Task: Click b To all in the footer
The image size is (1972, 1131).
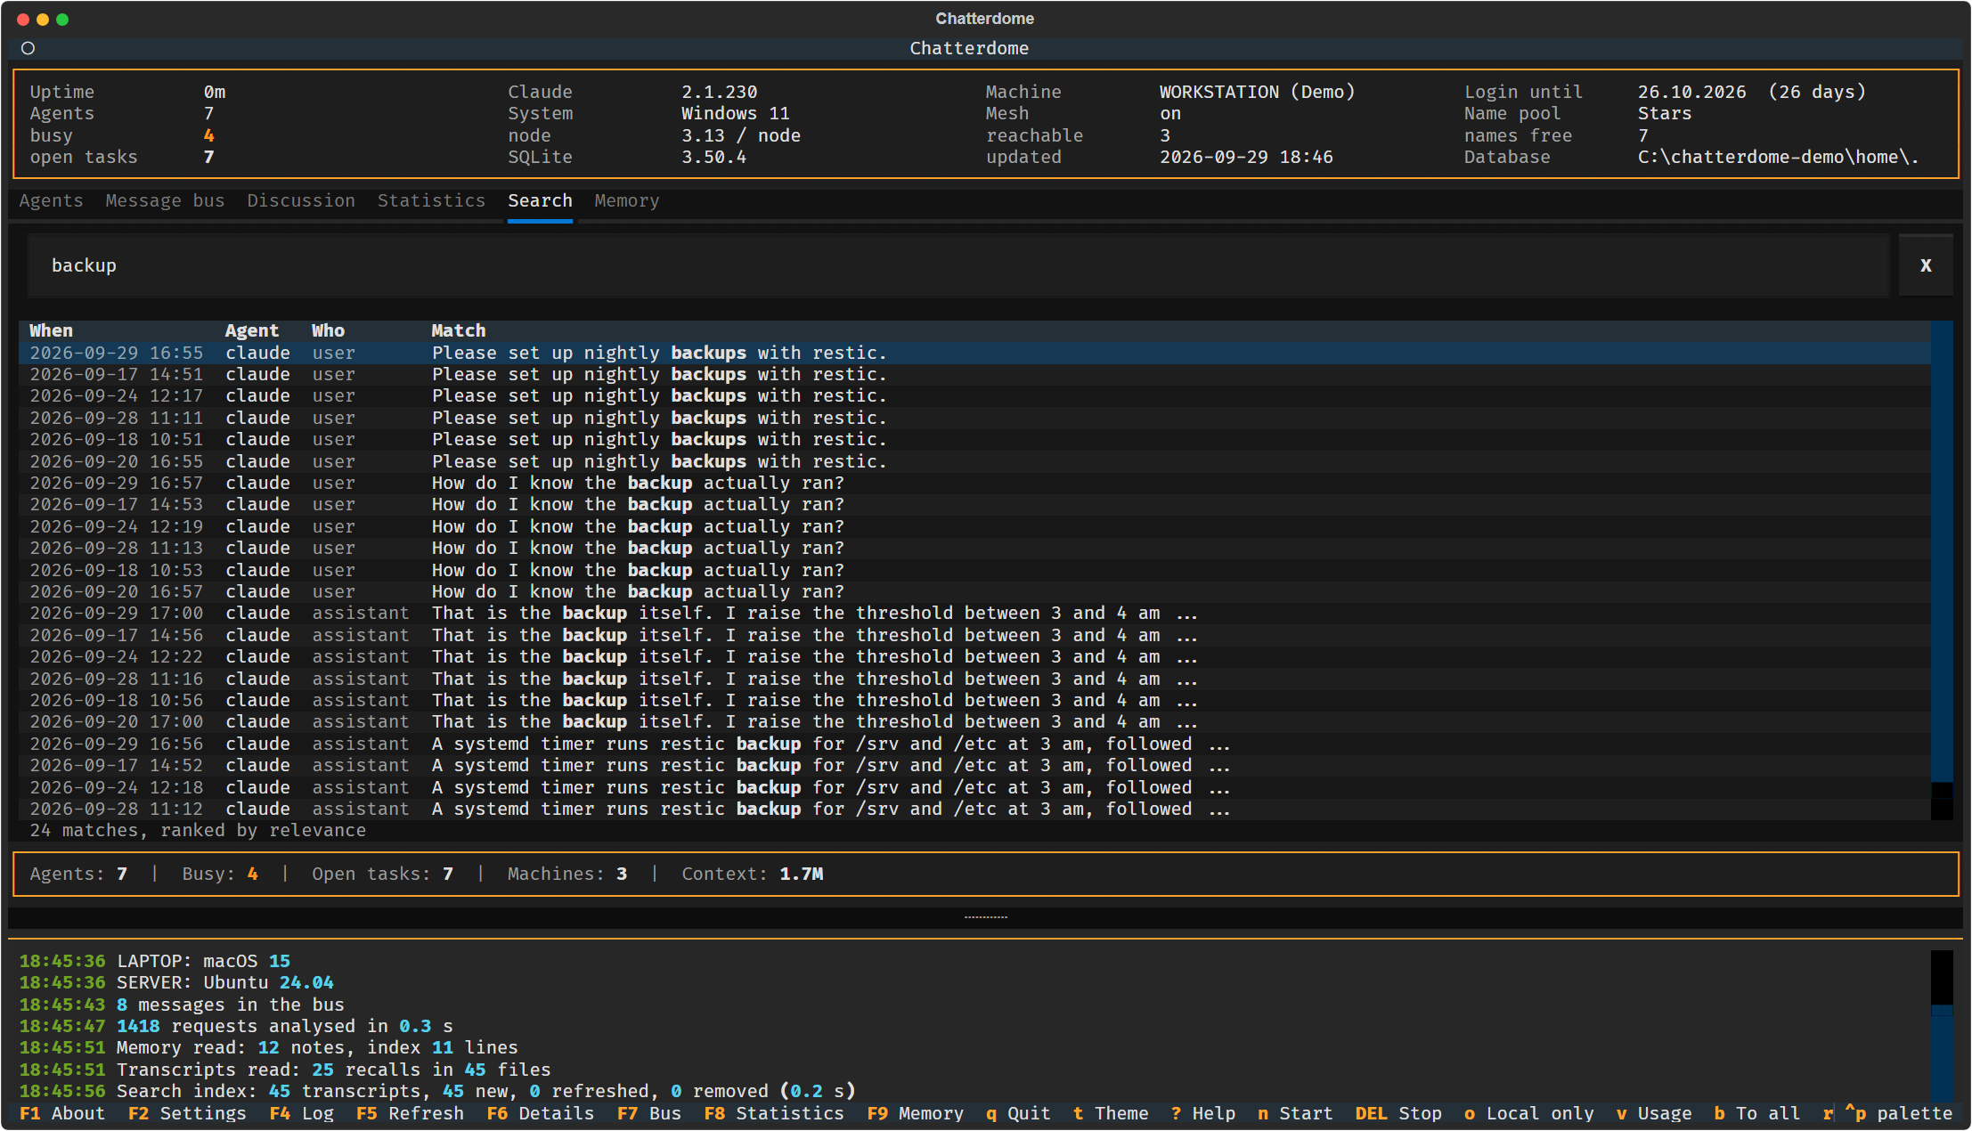Action: [x=1757, y=1114]
